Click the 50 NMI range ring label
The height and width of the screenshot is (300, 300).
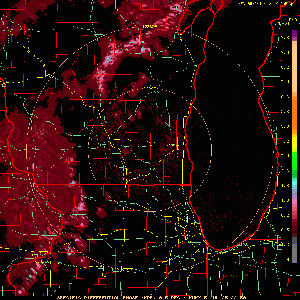coord(150,88)
